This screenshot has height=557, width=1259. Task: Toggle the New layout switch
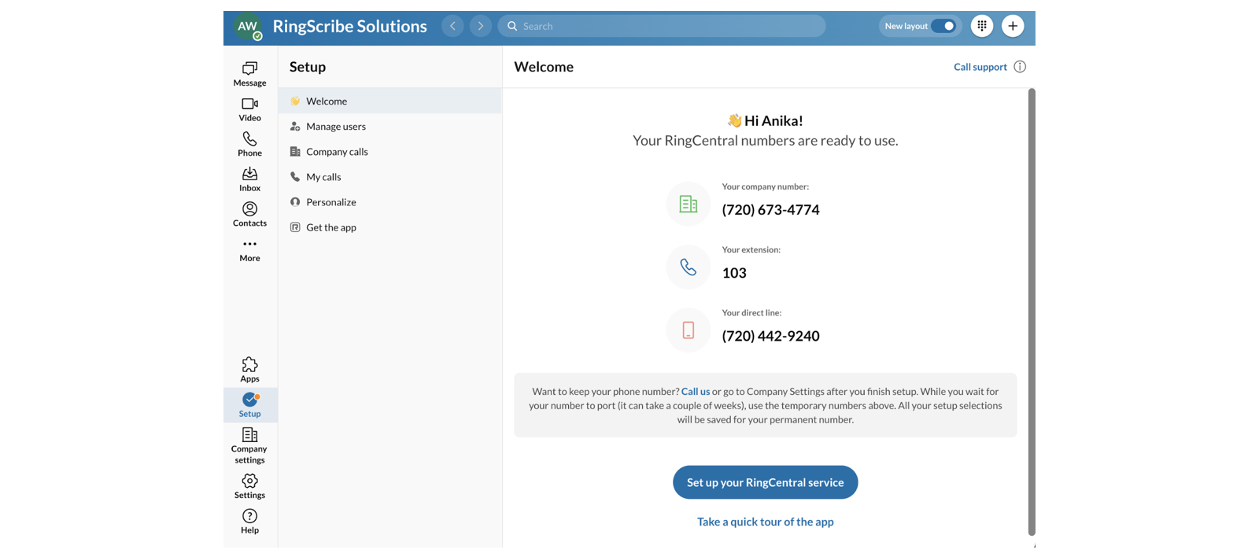coord(943,26)
